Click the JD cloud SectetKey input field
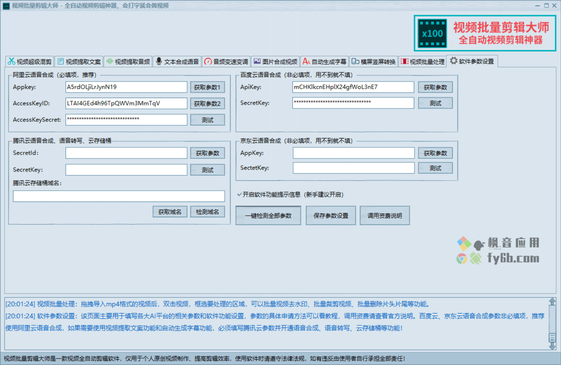 pos(354,168)
